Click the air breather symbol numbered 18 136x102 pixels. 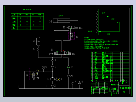(x=80, y=83)
